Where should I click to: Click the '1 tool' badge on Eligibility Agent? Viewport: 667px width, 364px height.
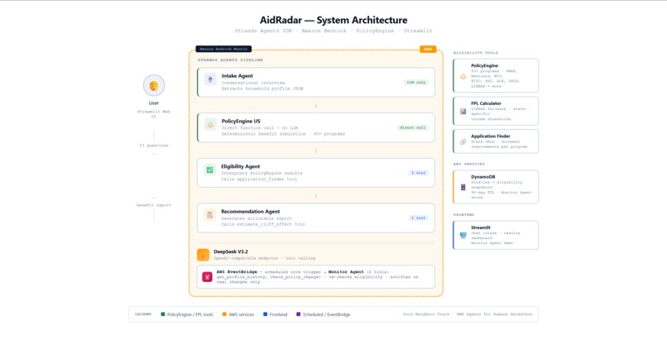(x=418, y=173)
